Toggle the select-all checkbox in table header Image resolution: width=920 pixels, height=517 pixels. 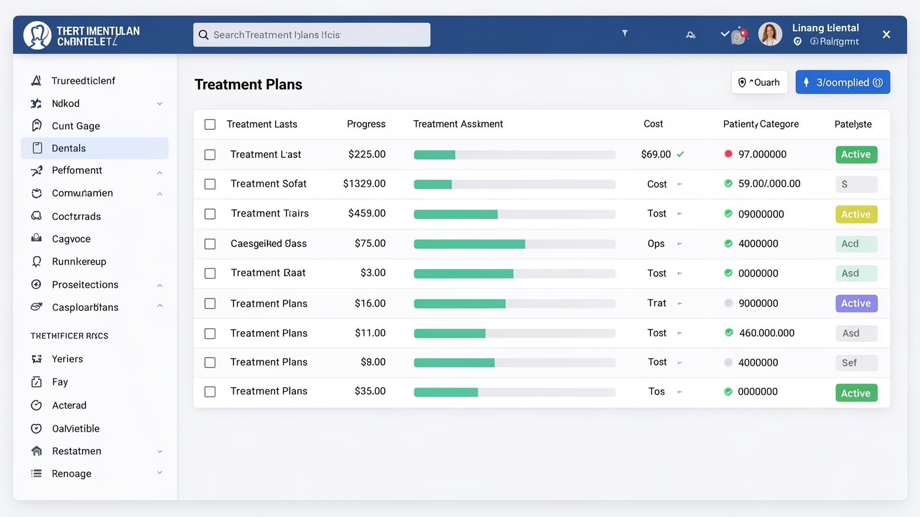point(210,124)
